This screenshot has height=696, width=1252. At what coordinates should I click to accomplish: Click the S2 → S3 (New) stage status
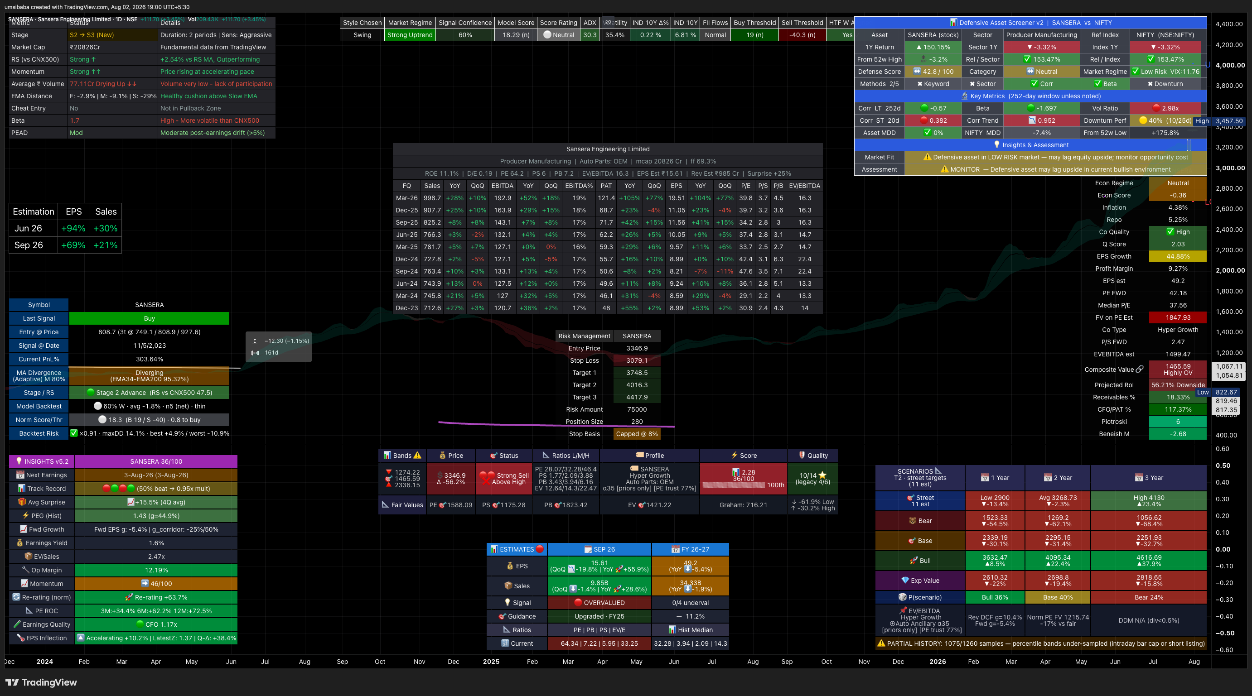click(x=92, y=35)
